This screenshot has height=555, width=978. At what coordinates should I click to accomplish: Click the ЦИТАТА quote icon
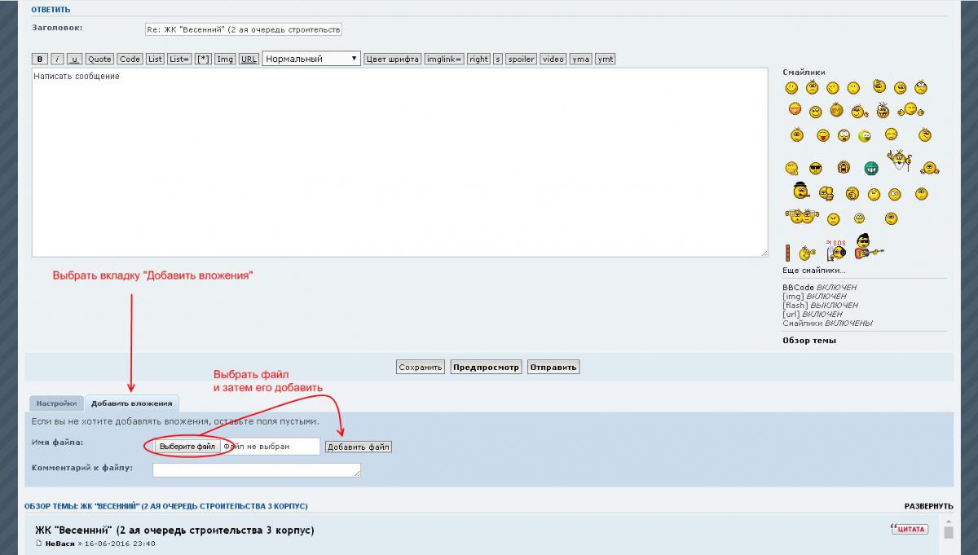coord(910,529)
